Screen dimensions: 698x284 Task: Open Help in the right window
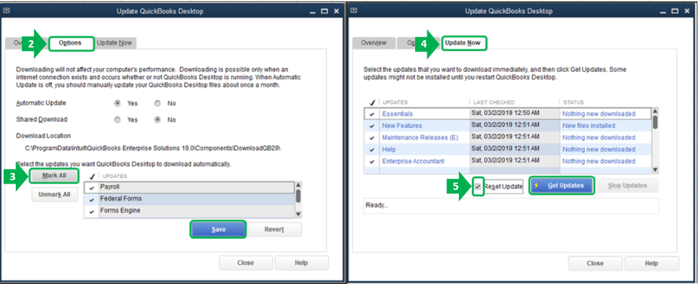pyautogui.click(x=651, y=263)
